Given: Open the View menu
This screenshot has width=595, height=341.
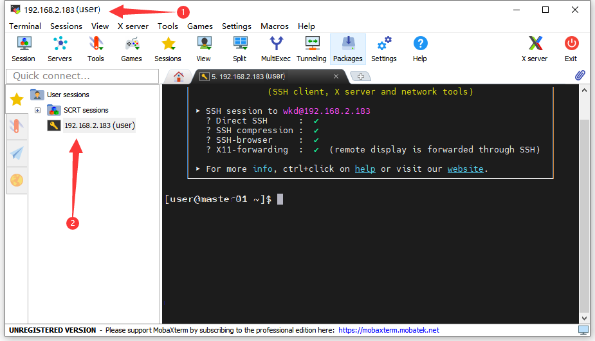Looking at the screenshot, I should [100, 26].
